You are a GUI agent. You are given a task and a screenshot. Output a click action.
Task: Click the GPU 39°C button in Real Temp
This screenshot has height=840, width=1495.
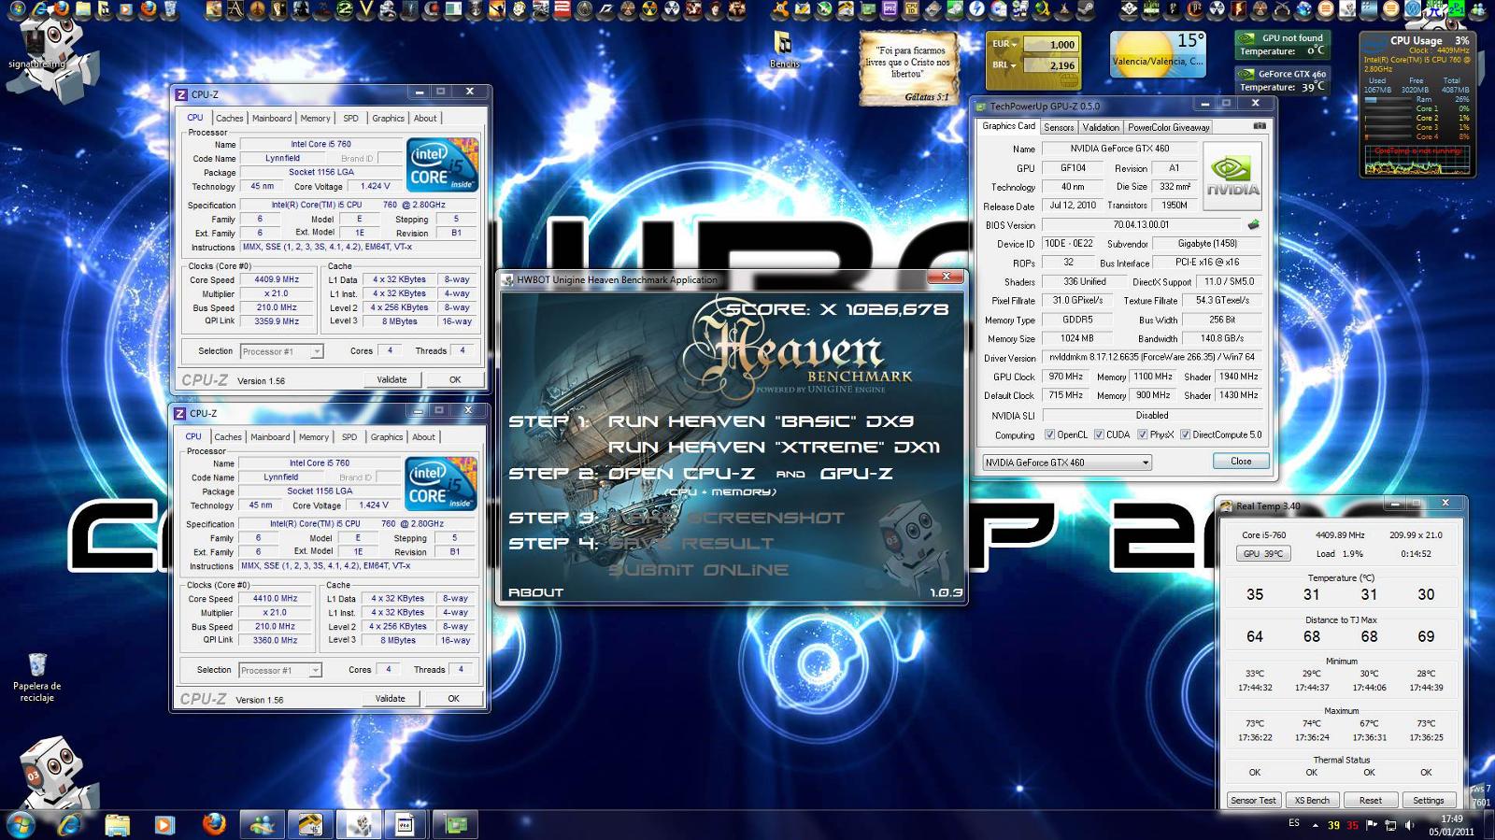1263,554
